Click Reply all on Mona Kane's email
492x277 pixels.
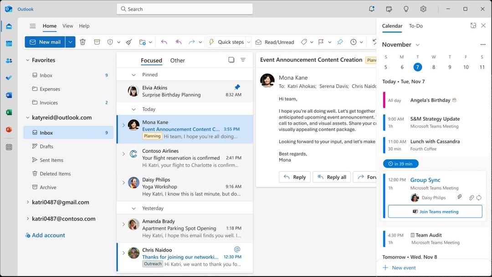click(331, 177)
